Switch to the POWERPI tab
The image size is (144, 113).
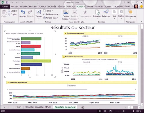pos(119,7)
